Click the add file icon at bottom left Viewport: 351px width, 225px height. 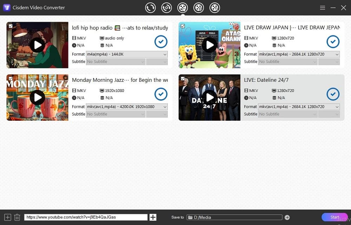coord(7,217)
